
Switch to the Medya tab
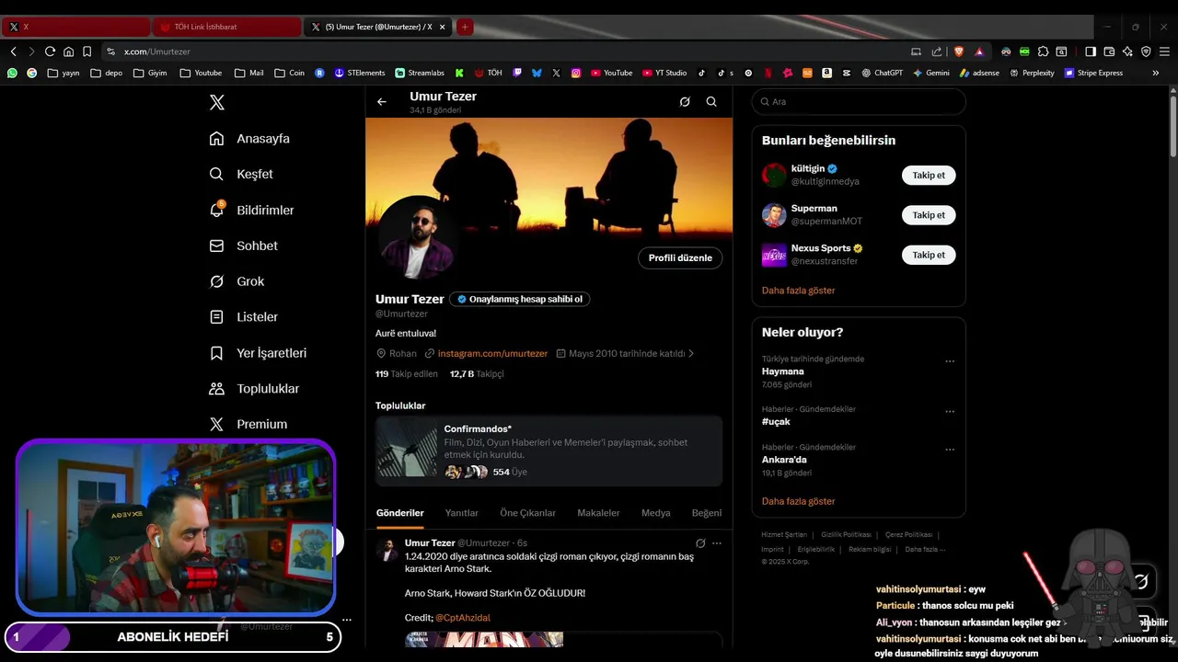tap(656, 513)
